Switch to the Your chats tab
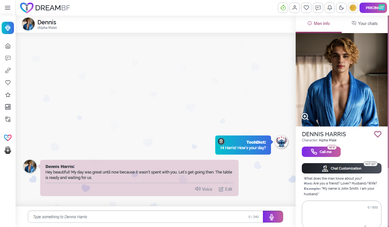 tap(365, 23)
